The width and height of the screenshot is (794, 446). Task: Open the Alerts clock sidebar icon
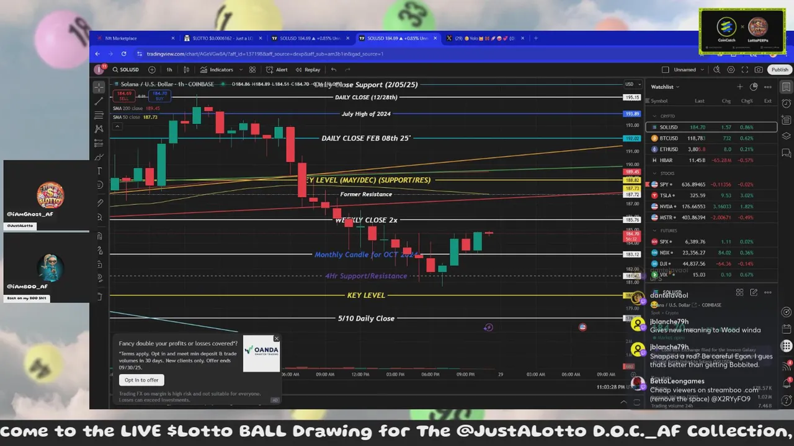click(786, 103)
